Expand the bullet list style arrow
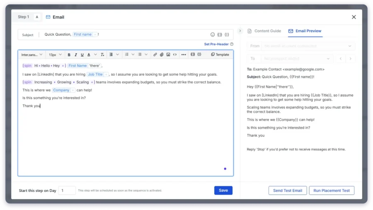The image size is (373, 210). (x=146, y=55)
